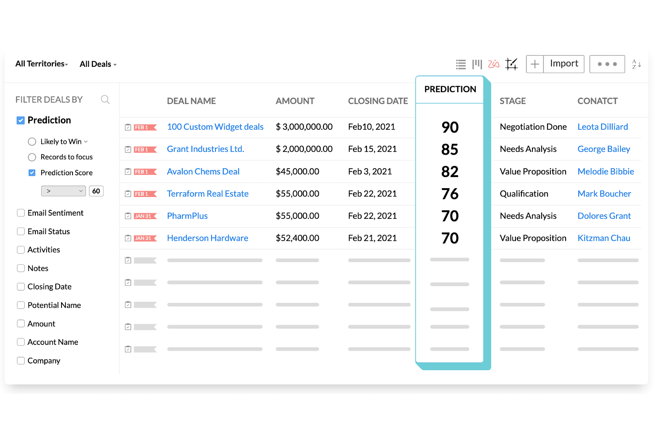Click amount $ 3,000,000.00
This screenshot has height=437, width=655.
pos(304,127)
